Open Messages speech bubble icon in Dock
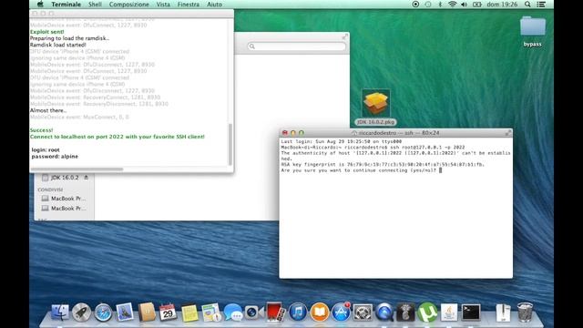Screen dimensions: 583x328 233,312
